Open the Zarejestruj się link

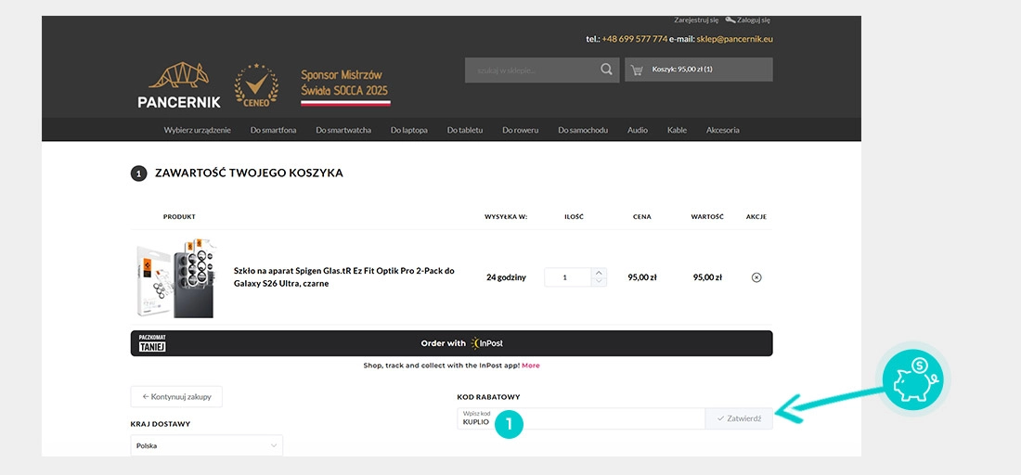tap(695, 19)
